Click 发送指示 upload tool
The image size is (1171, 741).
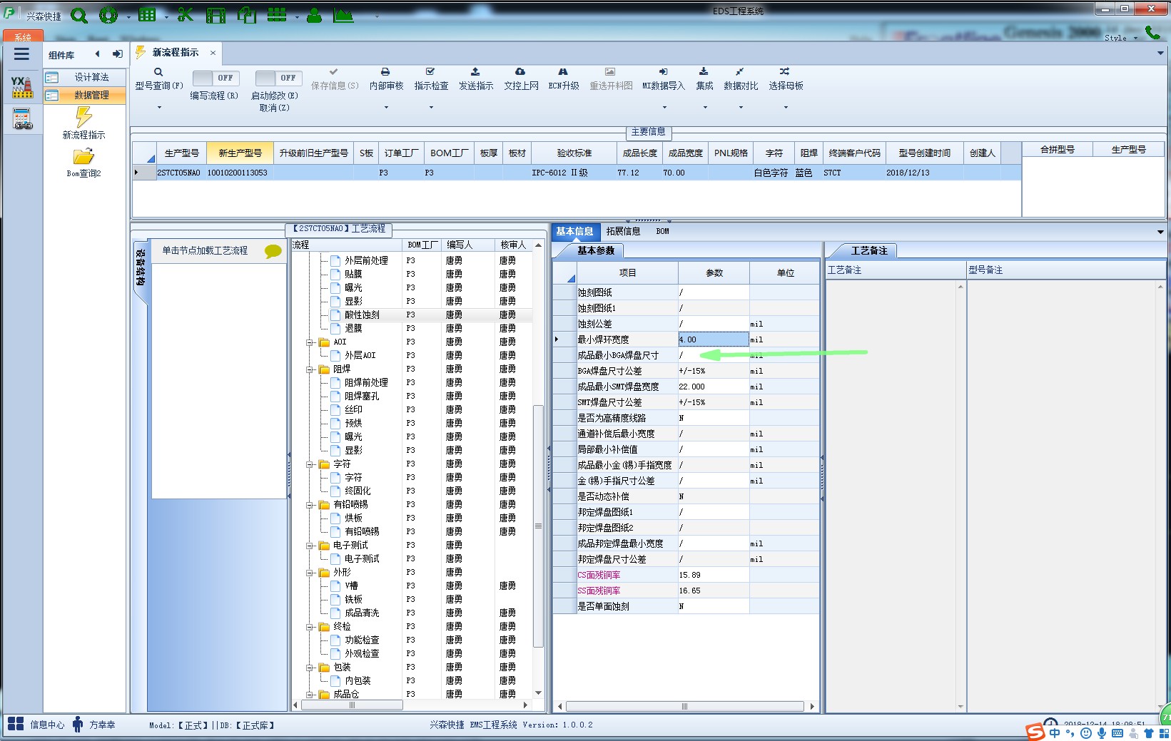pyautogui.click(x=476, y=79)
